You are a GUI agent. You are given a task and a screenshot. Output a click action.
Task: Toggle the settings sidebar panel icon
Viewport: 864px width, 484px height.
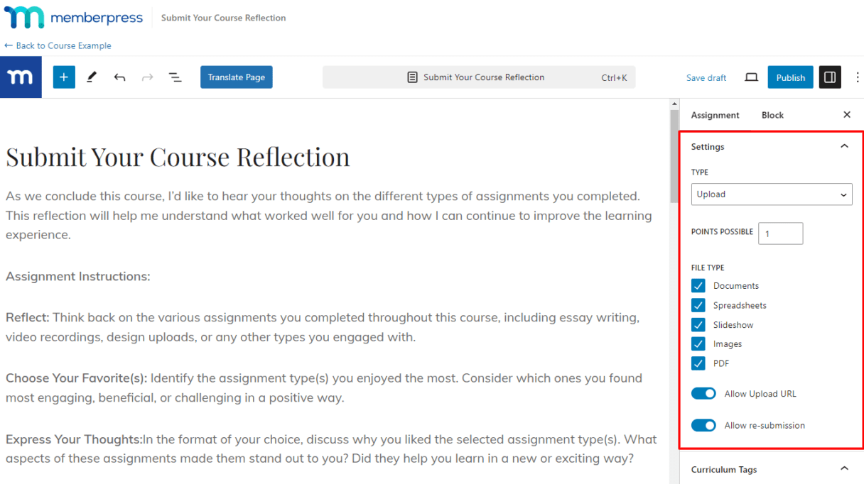[x=830, y=77]
